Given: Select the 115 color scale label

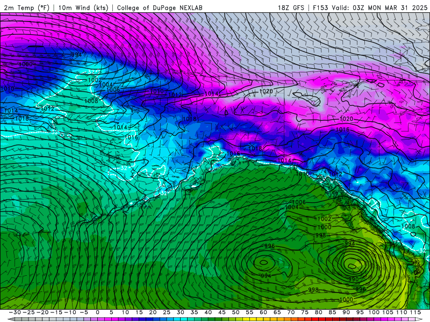Looking at the screenshot, I should (415, 312).
